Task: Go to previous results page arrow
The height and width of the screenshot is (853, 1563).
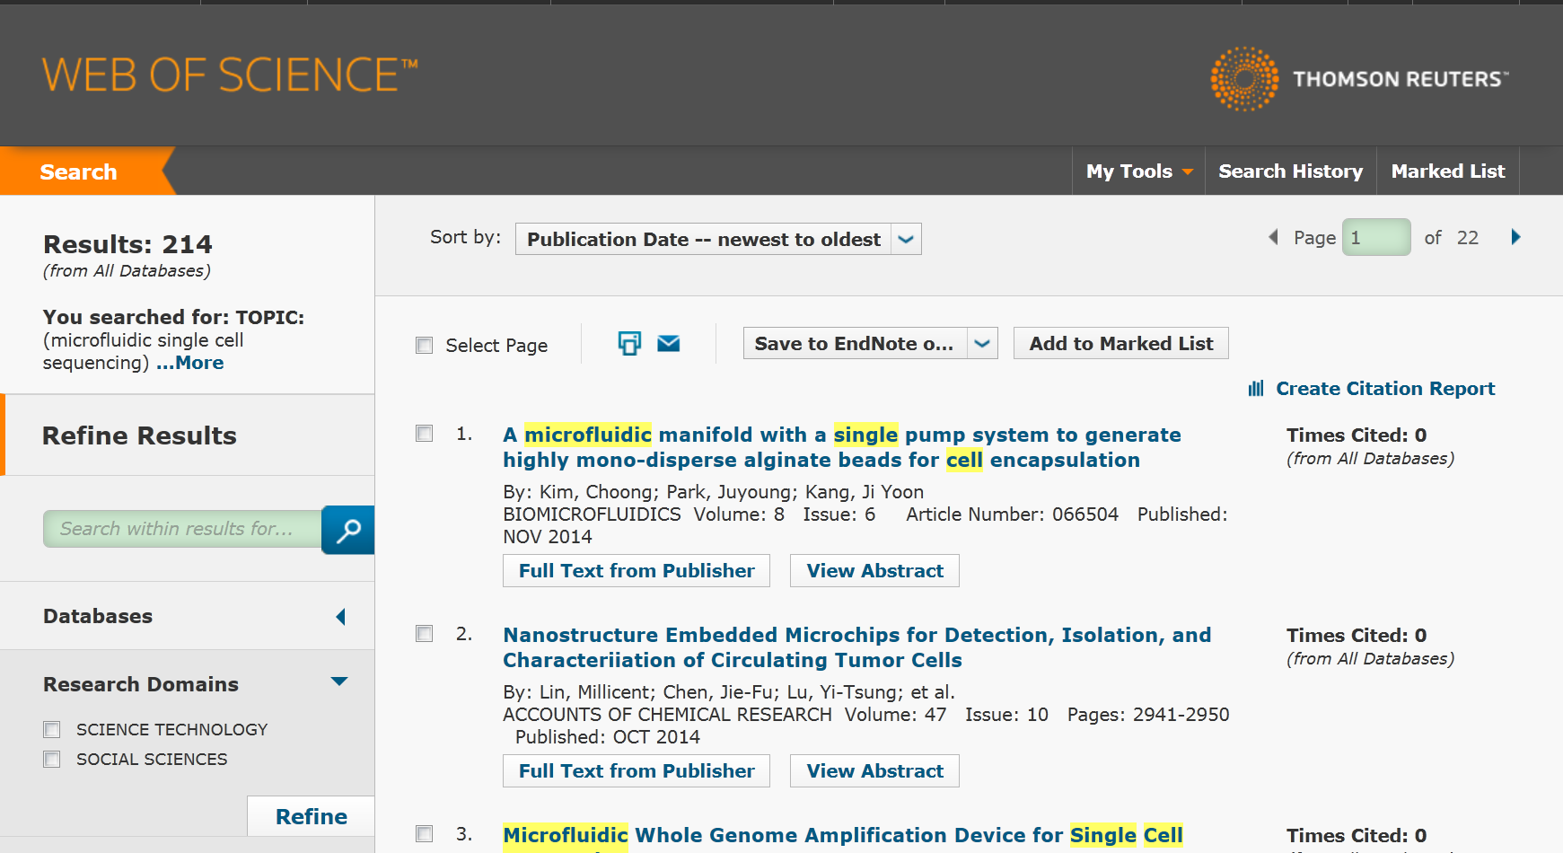Action: coord(1273,237)
